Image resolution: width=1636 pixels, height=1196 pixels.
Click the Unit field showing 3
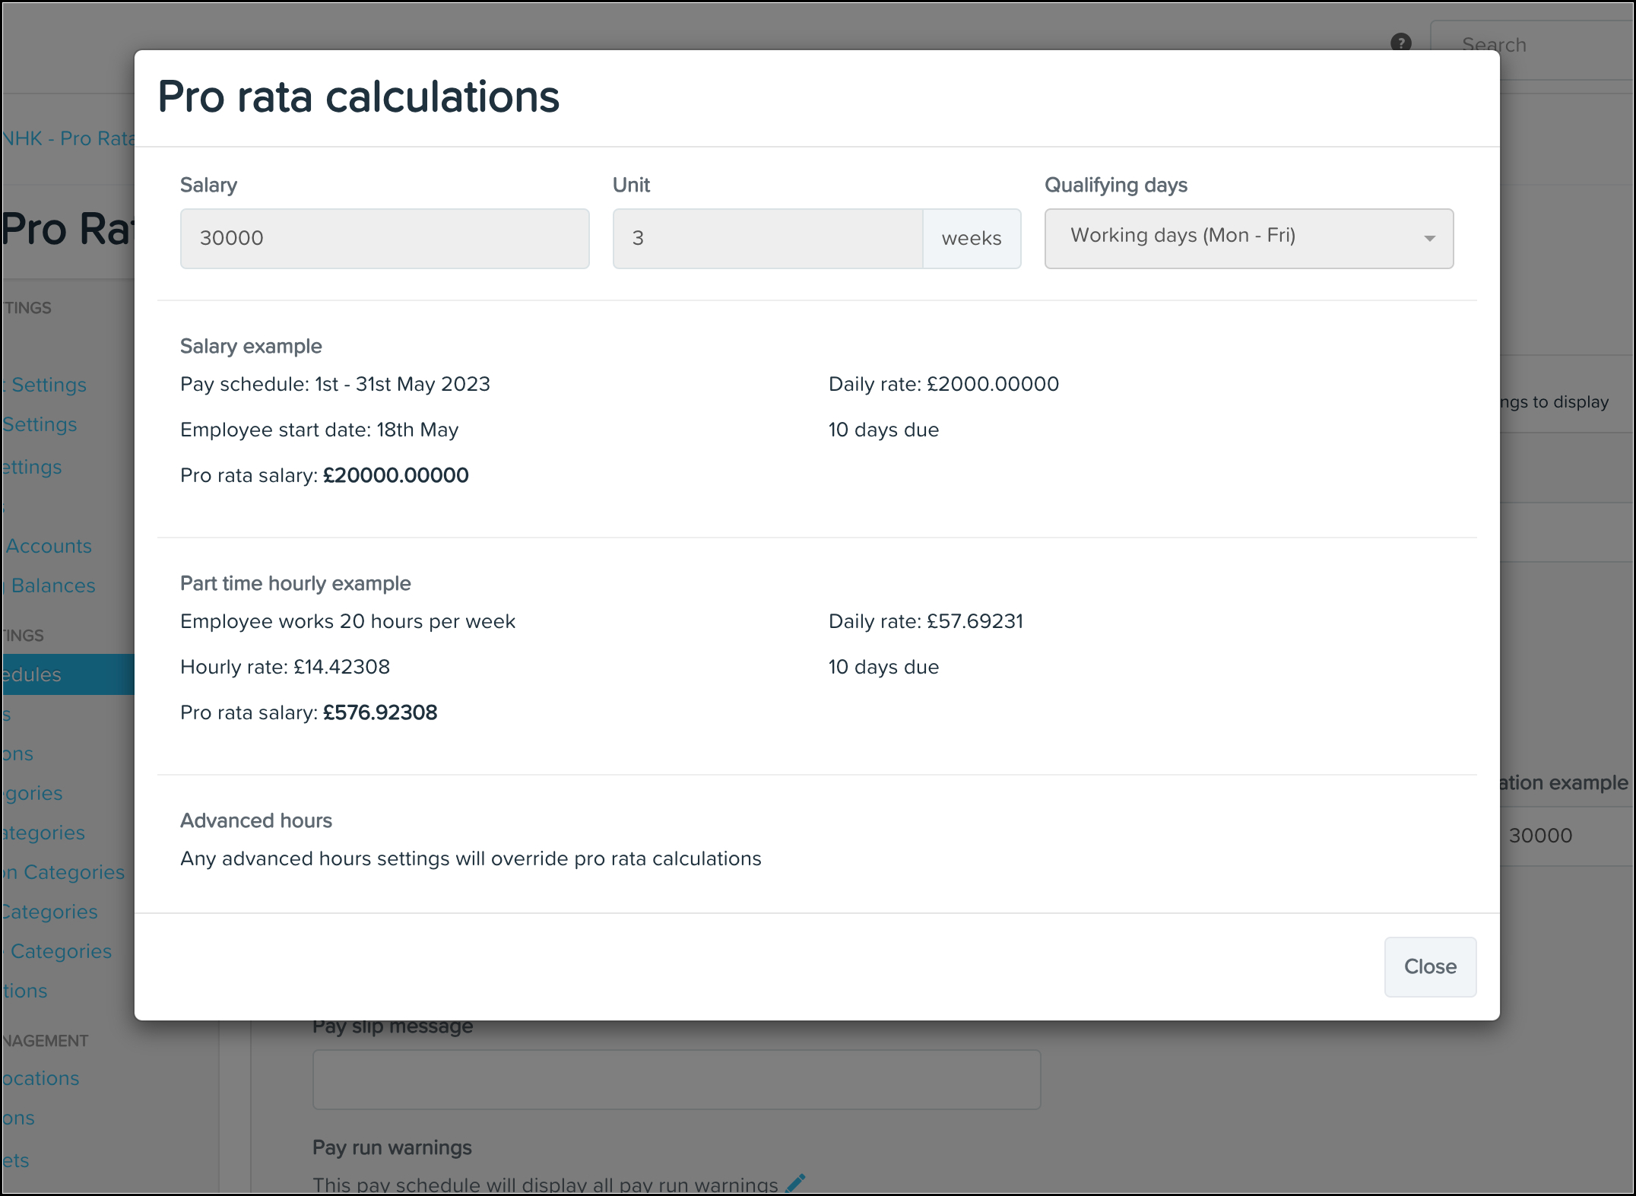coord(767,238)
